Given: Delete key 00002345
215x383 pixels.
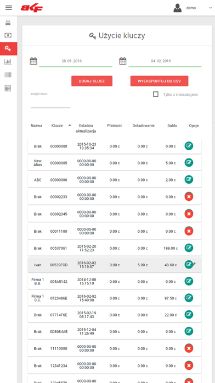Looking at the screenshot, I should pyautogui.click(x=189, y=214).
